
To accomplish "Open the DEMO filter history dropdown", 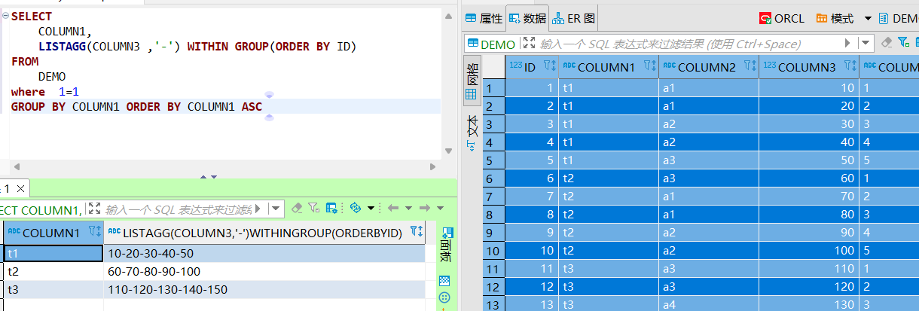I will (x=865, y=44).
